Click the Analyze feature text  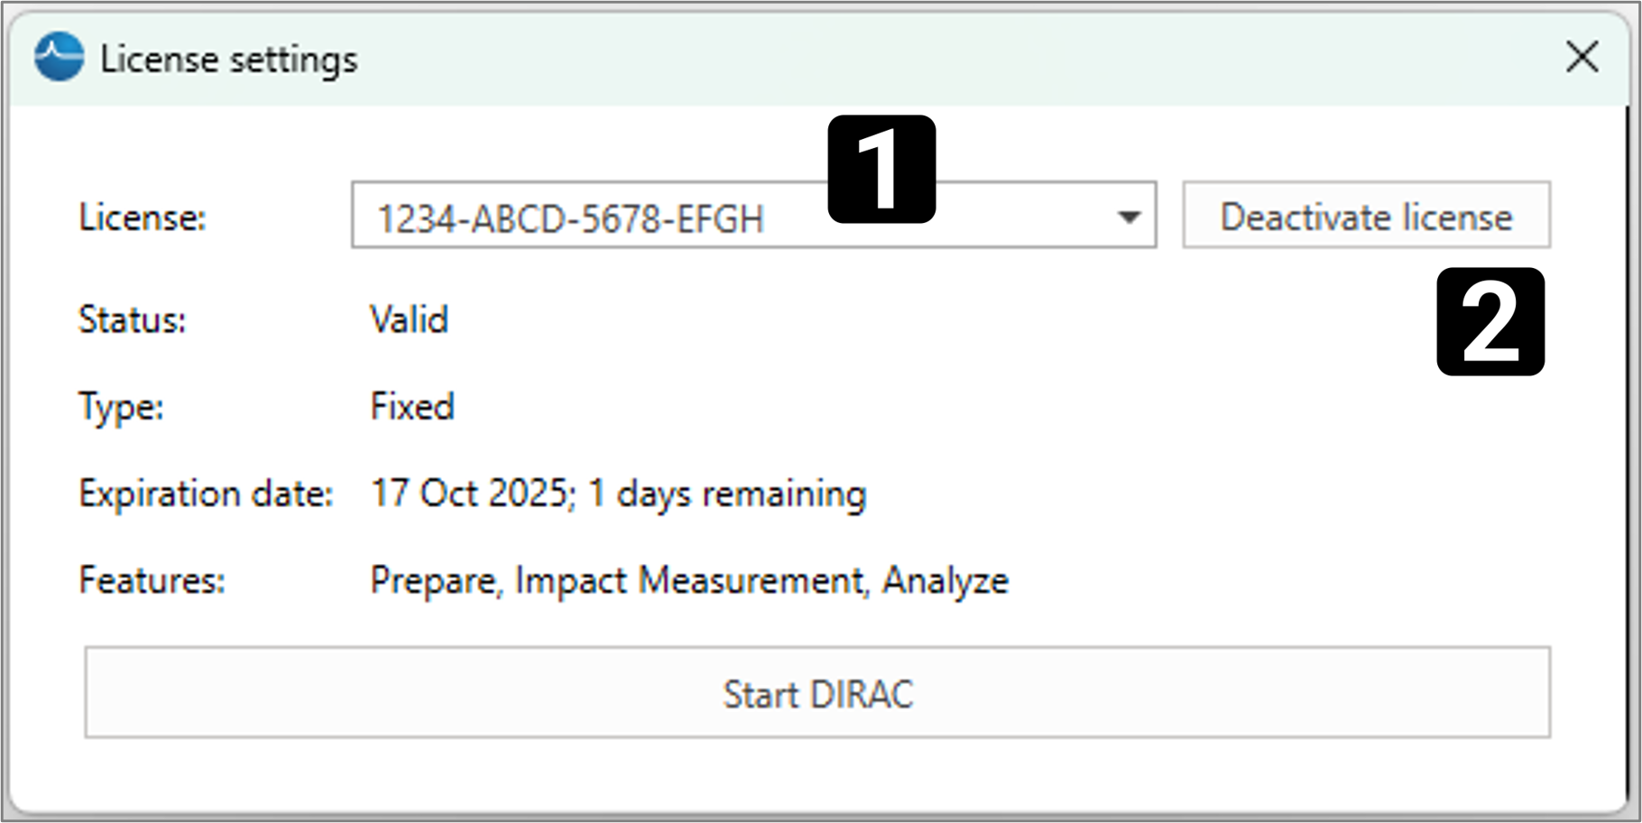click(x=945, y=580)
